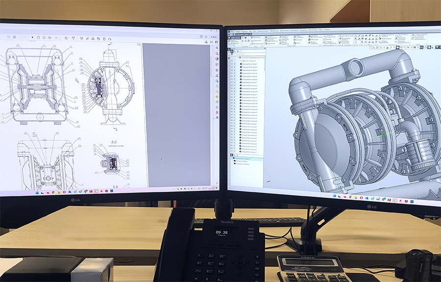Image resolution: width=441 pixels, height=282 pixels.
Task: Open the Справка menu in KOMPAS
Action: tap(327, 30)
